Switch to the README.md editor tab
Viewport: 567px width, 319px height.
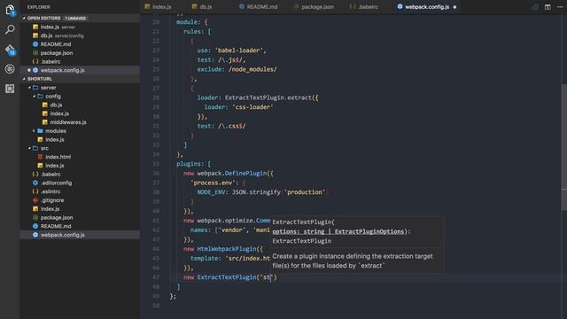tap(258, 7)
